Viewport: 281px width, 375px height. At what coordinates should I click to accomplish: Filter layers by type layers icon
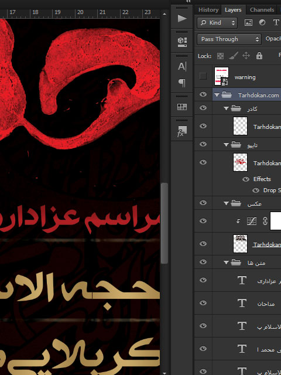276,22
